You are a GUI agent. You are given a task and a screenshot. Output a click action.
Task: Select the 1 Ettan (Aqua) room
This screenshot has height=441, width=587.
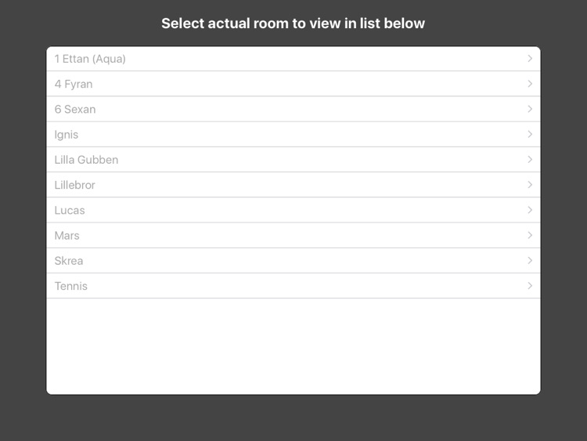click(90, 59)
